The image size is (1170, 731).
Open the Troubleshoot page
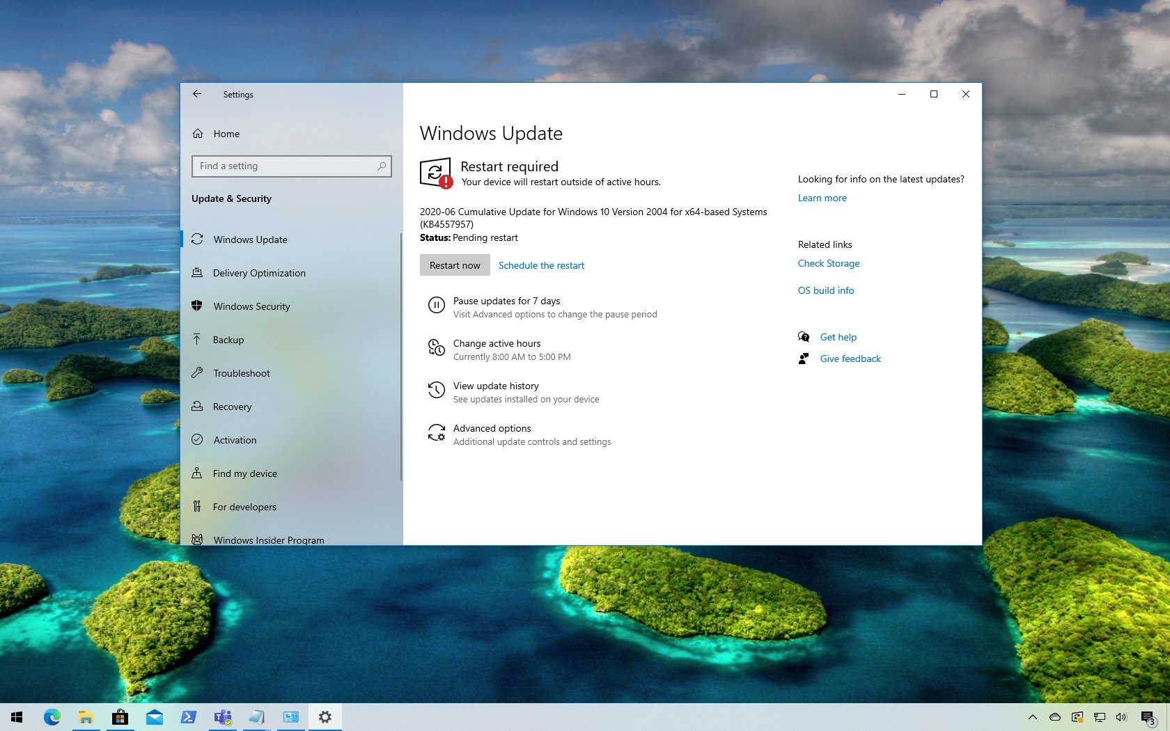tap(291, 373)
